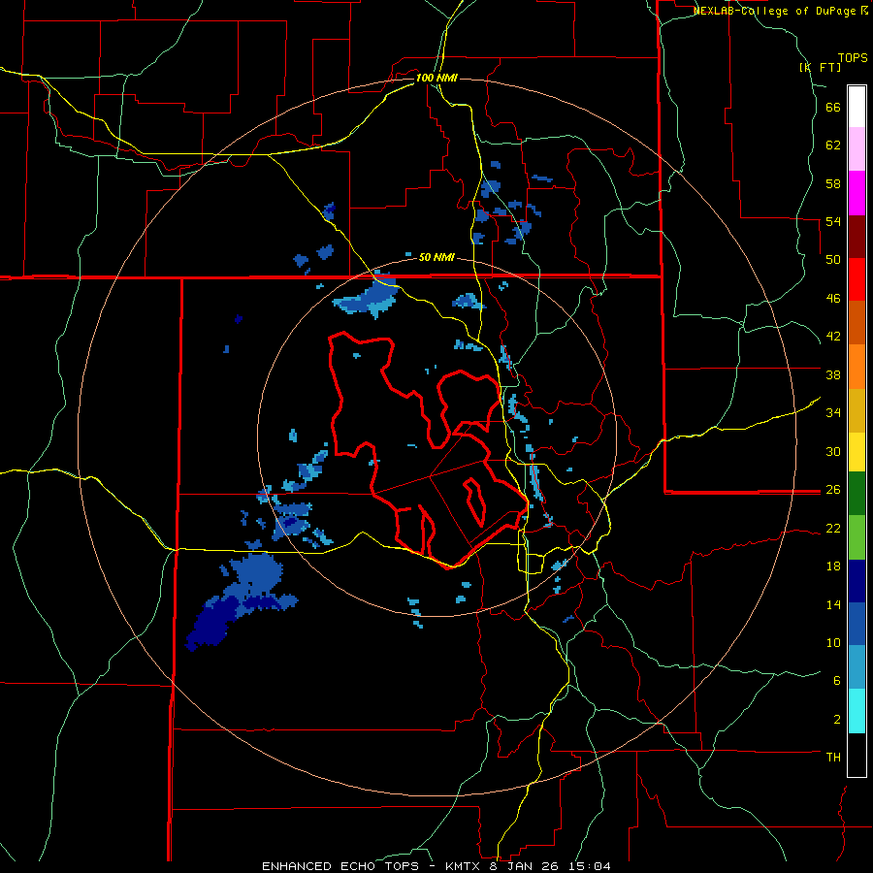Select the '50' legend scale value

coord(833,260)
